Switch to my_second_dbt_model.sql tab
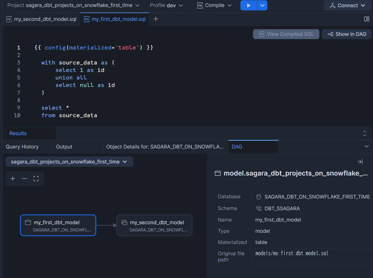 [41, 19]
